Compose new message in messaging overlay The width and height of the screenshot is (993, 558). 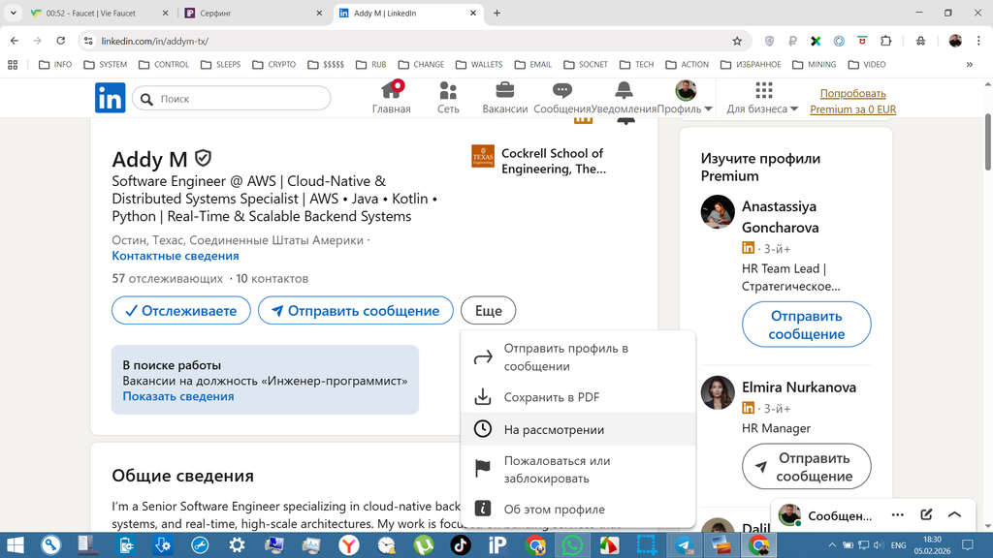(926, 515)
